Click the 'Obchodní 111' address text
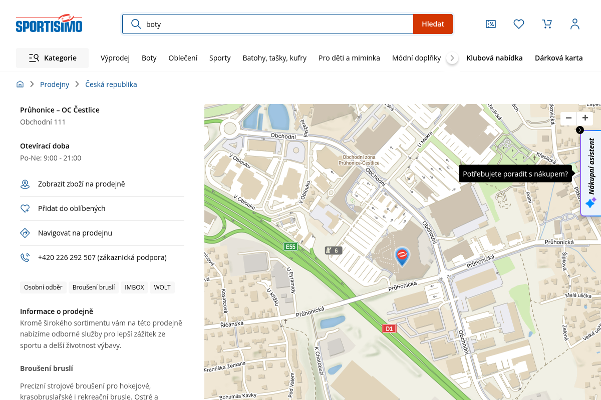Screen dimensions: 601x400 tap(43, 122)
